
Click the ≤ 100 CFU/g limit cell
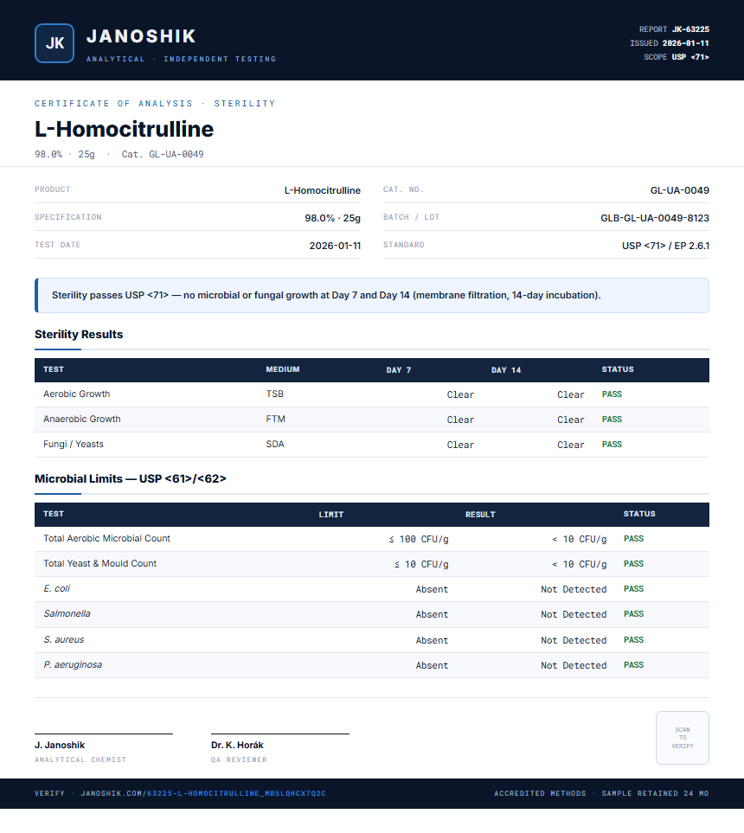pyautogui.click(x=418, y=539)
